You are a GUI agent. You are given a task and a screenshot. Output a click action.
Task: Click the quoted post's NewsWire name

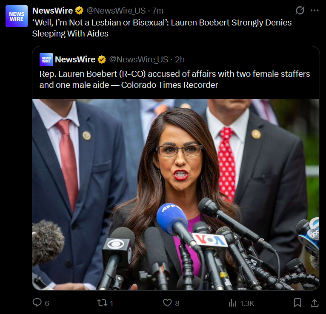click(x=75, y=59)
